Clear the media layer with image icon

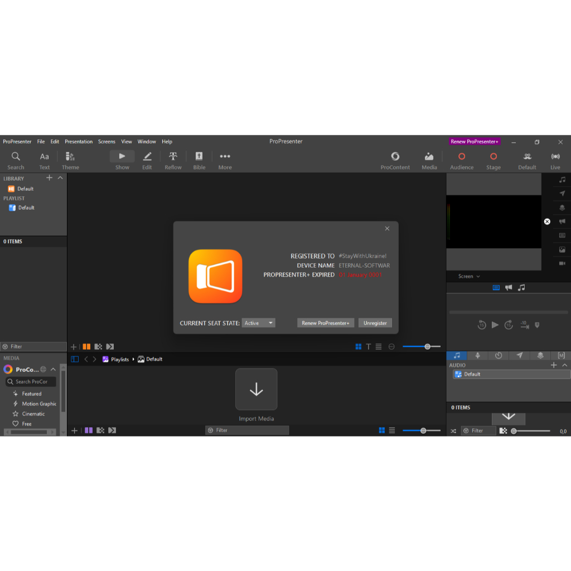562,249
